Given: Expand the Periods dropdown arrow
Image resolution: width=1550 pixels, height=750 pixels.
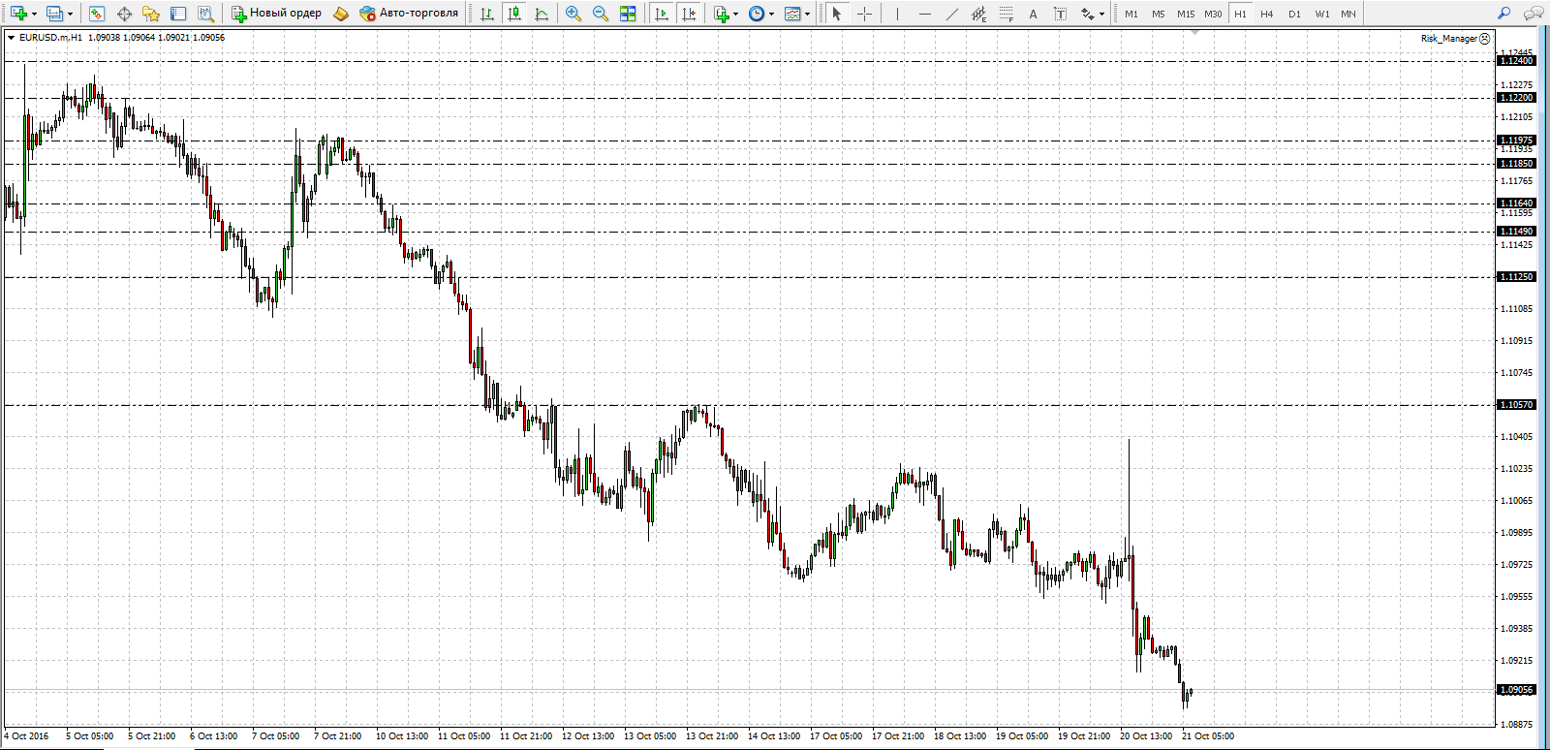Looking at the screenshot, I should (772, 14).
